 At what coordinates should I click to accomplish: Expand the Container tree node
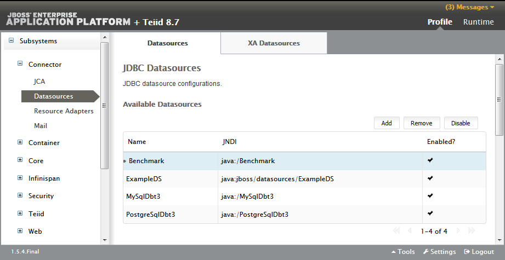pyautogui.click(x=20, y=142)
